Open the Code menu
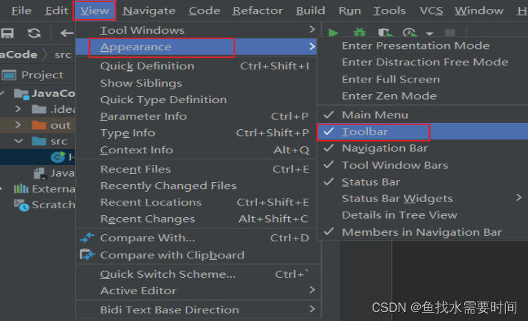The height and width of the screenshot is (321, 528). 204,10
